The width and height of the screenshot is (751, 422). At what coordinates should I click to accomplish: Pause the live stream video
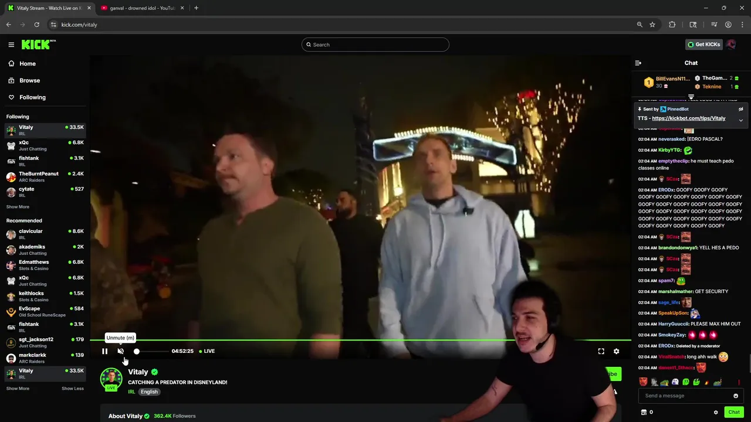[104, 351]
